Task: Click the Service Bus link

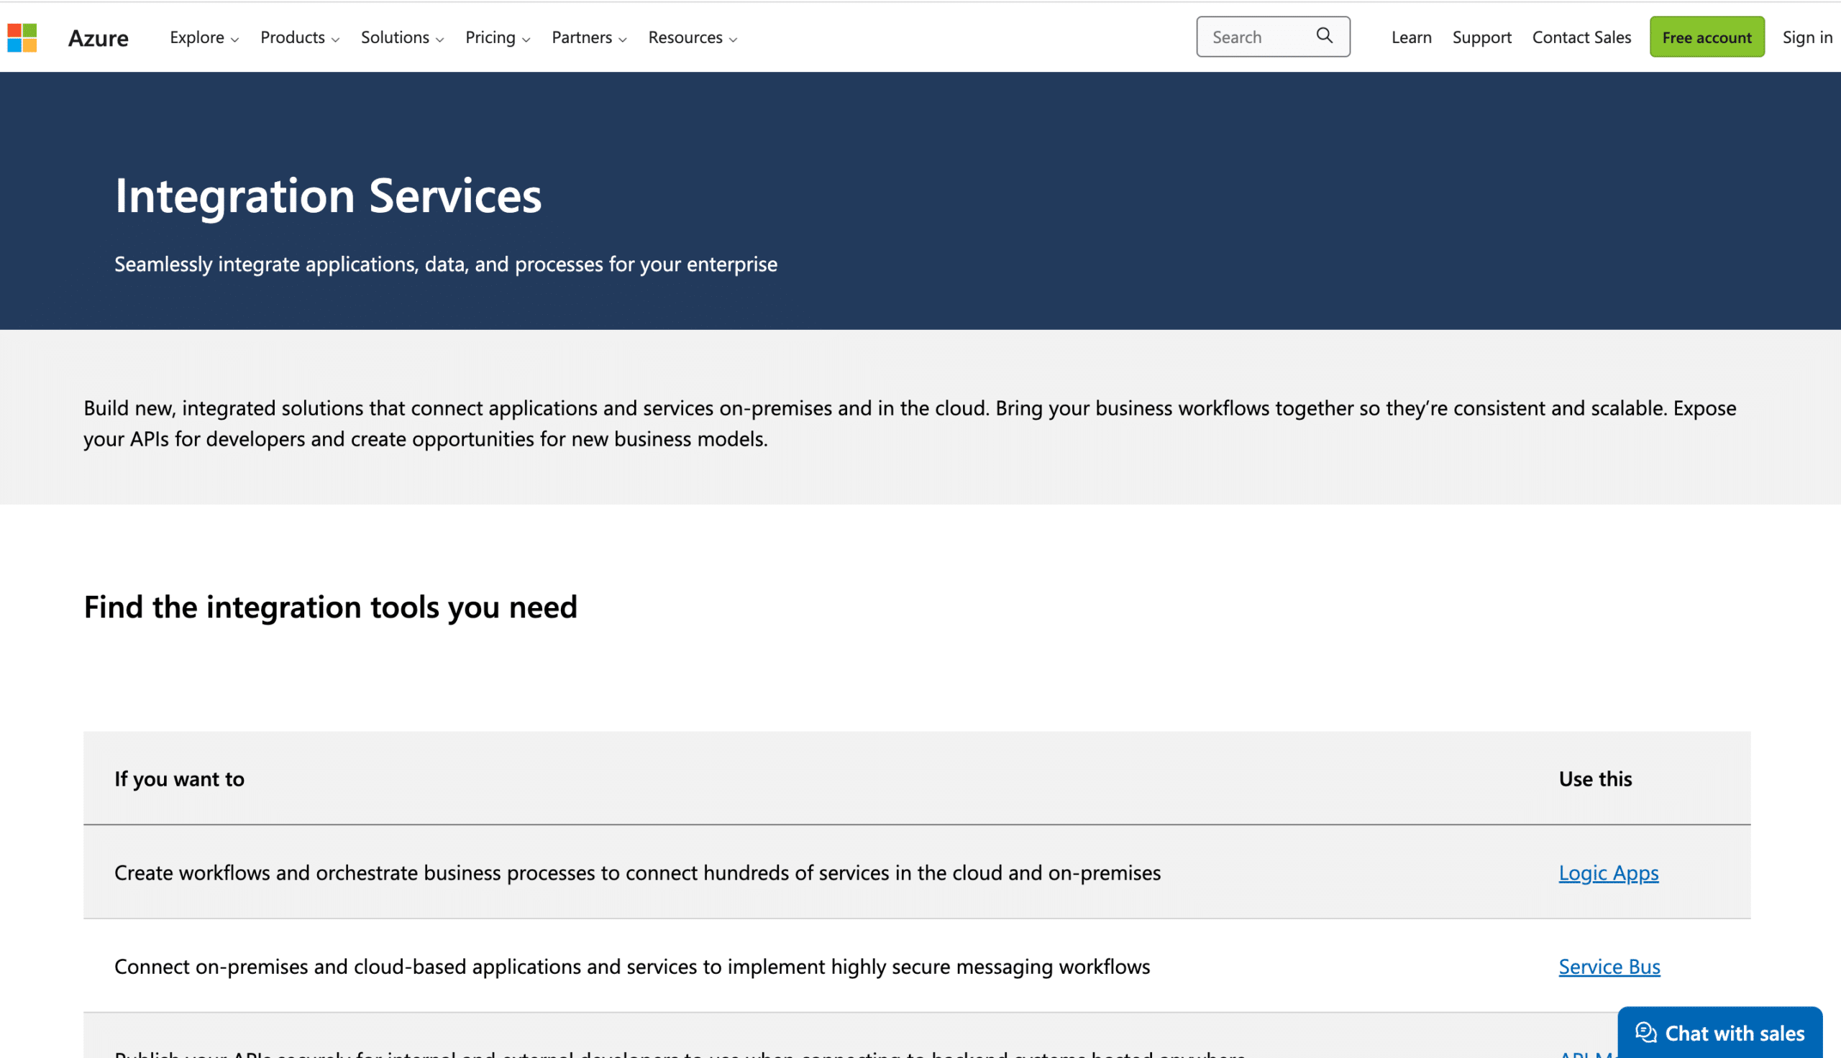Action: 1609,965
